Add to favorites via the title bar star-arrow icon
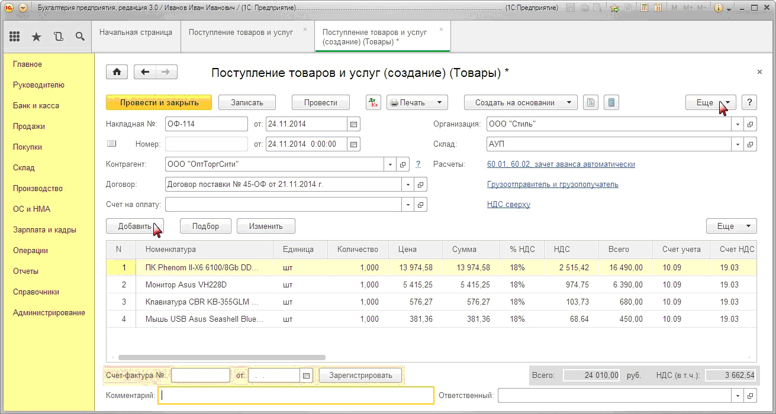776x414 pixels. point(615,8)
